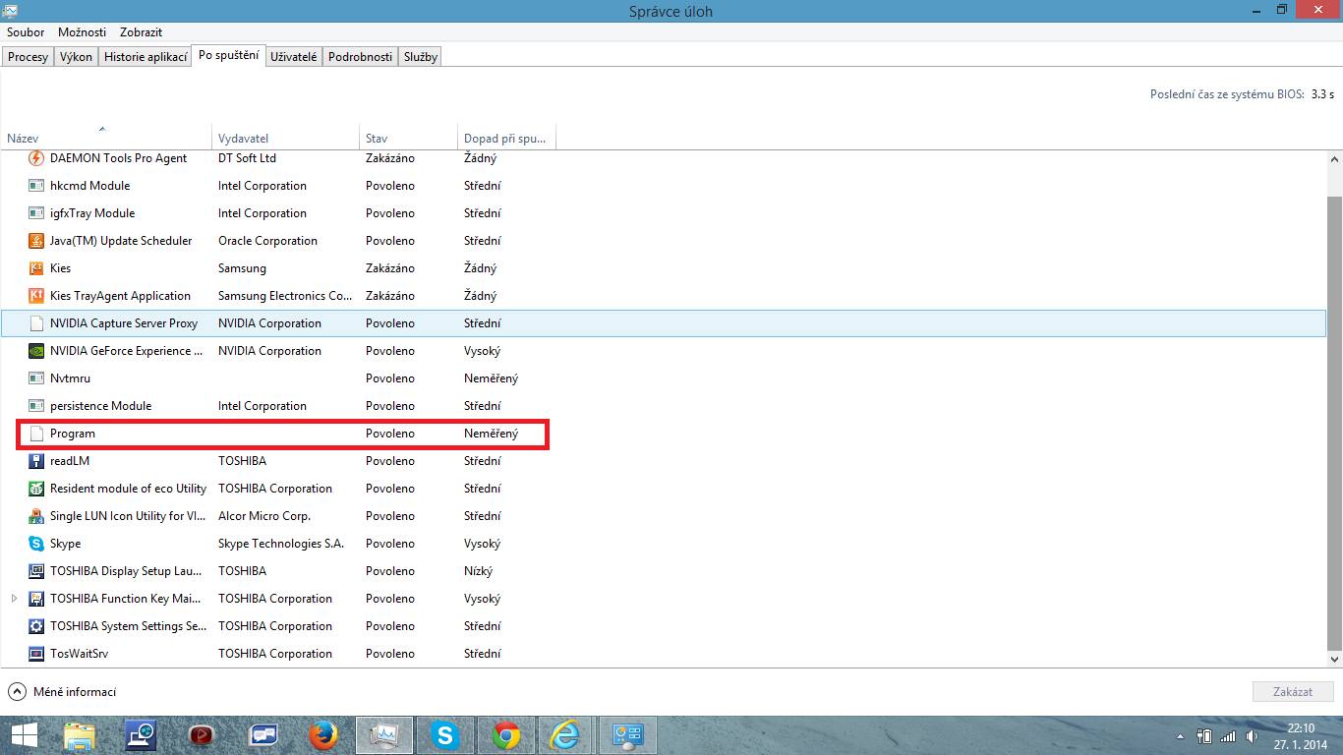Click the vertical scrollbar thumb
The height and width of the screenshot is (755, 1343).
pyautogui.click(x=1334, y=423)
